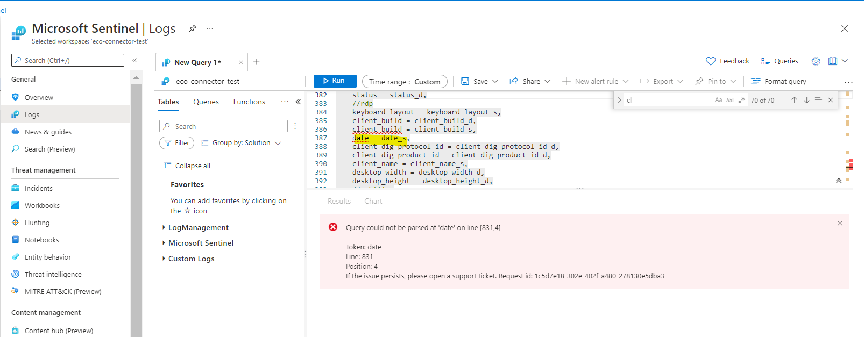Toggle Match Whole Word in the find widget
Image resolution: width=864 pixels, height=337 pixels.
point(730,100)
